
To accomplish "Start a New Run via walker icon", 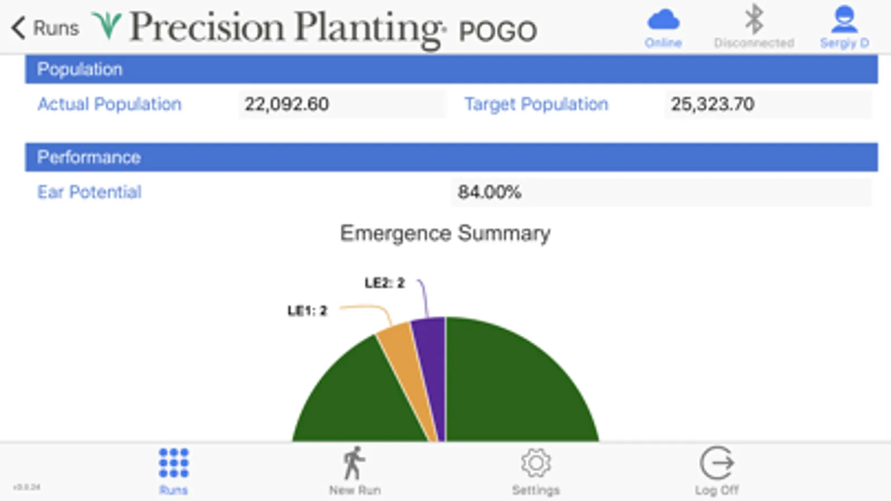I will [354, 463].
